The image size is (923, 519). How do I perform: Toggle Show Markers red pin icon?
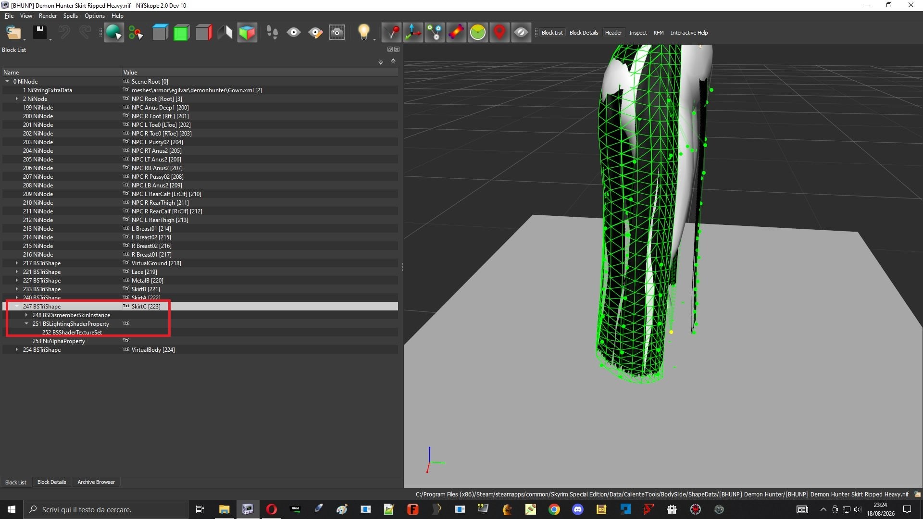tap(499, 33)
